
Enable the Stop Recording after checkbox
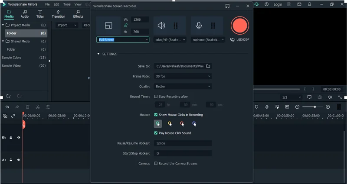(x=156, y=97)
